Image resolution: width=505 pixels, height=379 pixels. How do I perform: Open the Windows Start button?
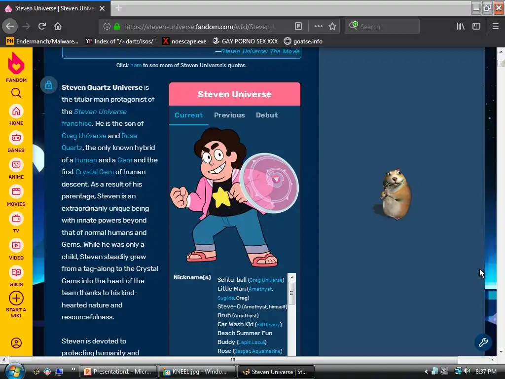pos(14,371)
